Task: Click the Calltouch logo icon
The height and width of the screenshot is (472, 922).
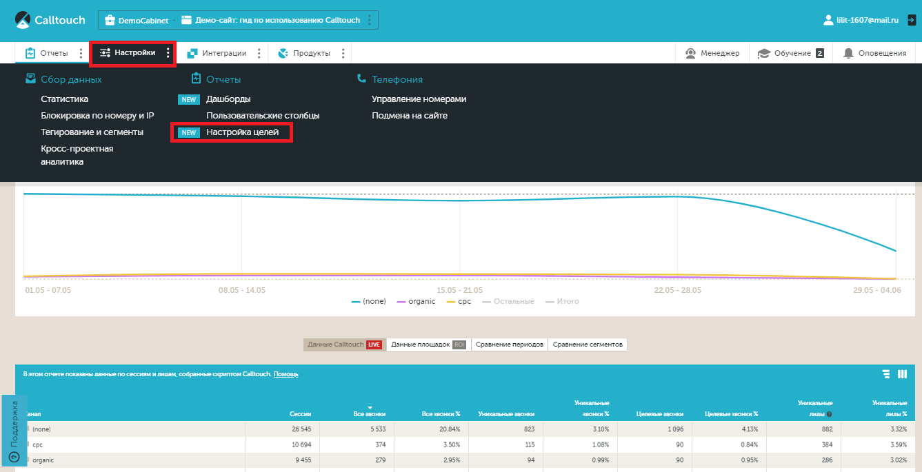Action: (x=23, y=19)
